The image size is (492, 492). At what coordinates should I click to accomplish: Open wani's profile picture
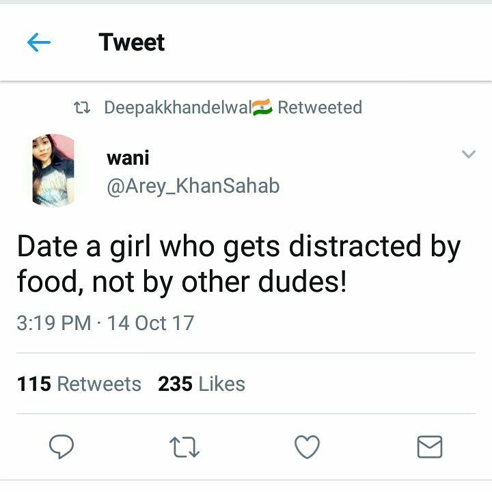coord(53,170)
